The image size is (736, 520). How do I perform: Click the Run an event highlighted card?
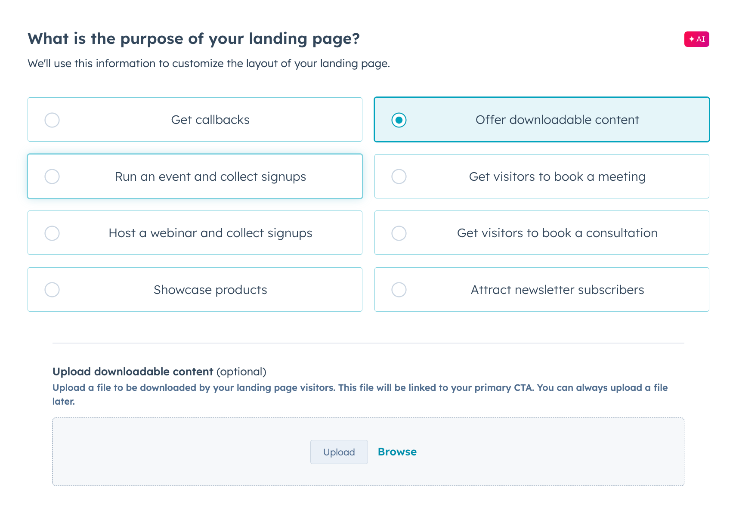[195, 176]
